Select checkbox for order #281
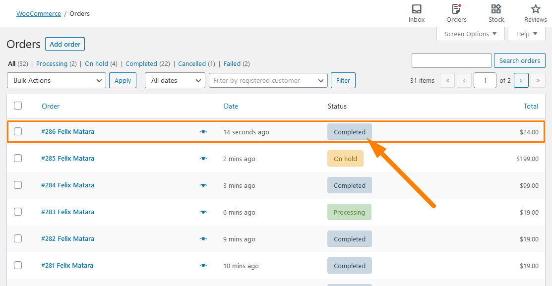The width and height of the screenshot is (552, 286). 18,265
